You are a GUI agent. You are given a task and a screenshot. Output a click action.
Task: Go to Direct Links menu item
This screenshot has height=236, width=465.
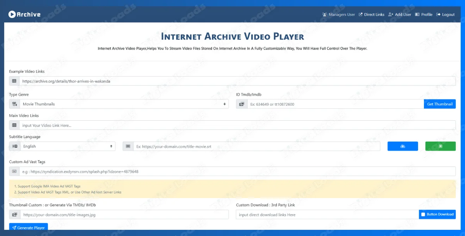pyautogui.click(x=371, y=15)
